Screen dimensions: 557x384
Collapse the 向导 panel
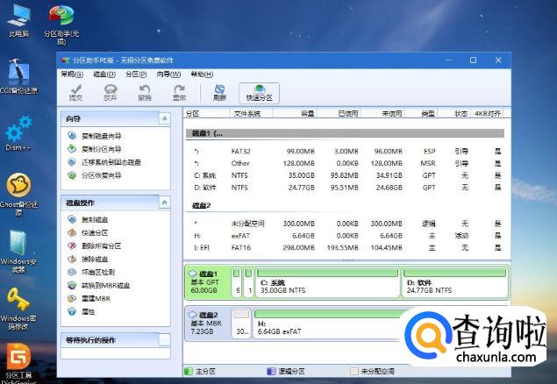tap(164, 118)
